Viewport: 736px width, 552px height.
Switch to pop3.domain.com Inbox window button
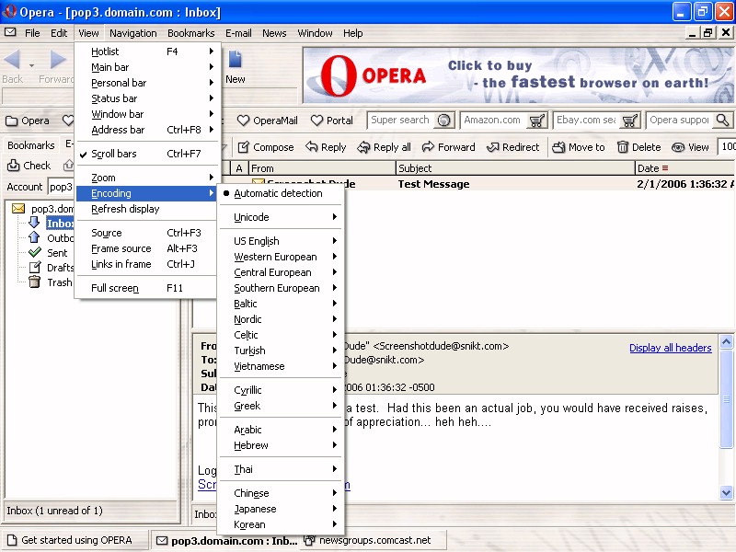point(227,540)
